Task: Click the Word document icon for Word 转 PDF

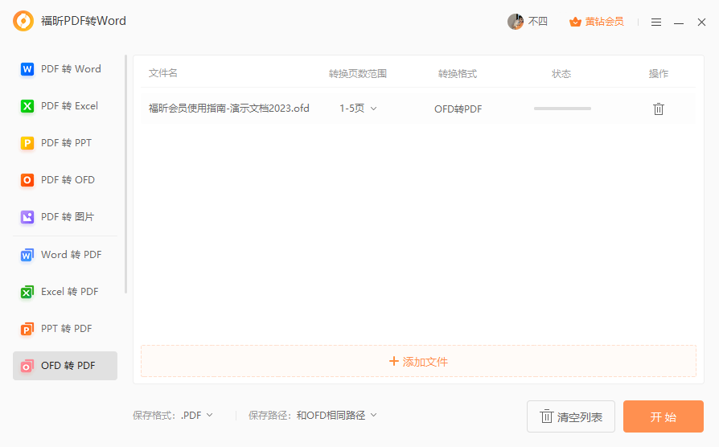Action: 27,255
